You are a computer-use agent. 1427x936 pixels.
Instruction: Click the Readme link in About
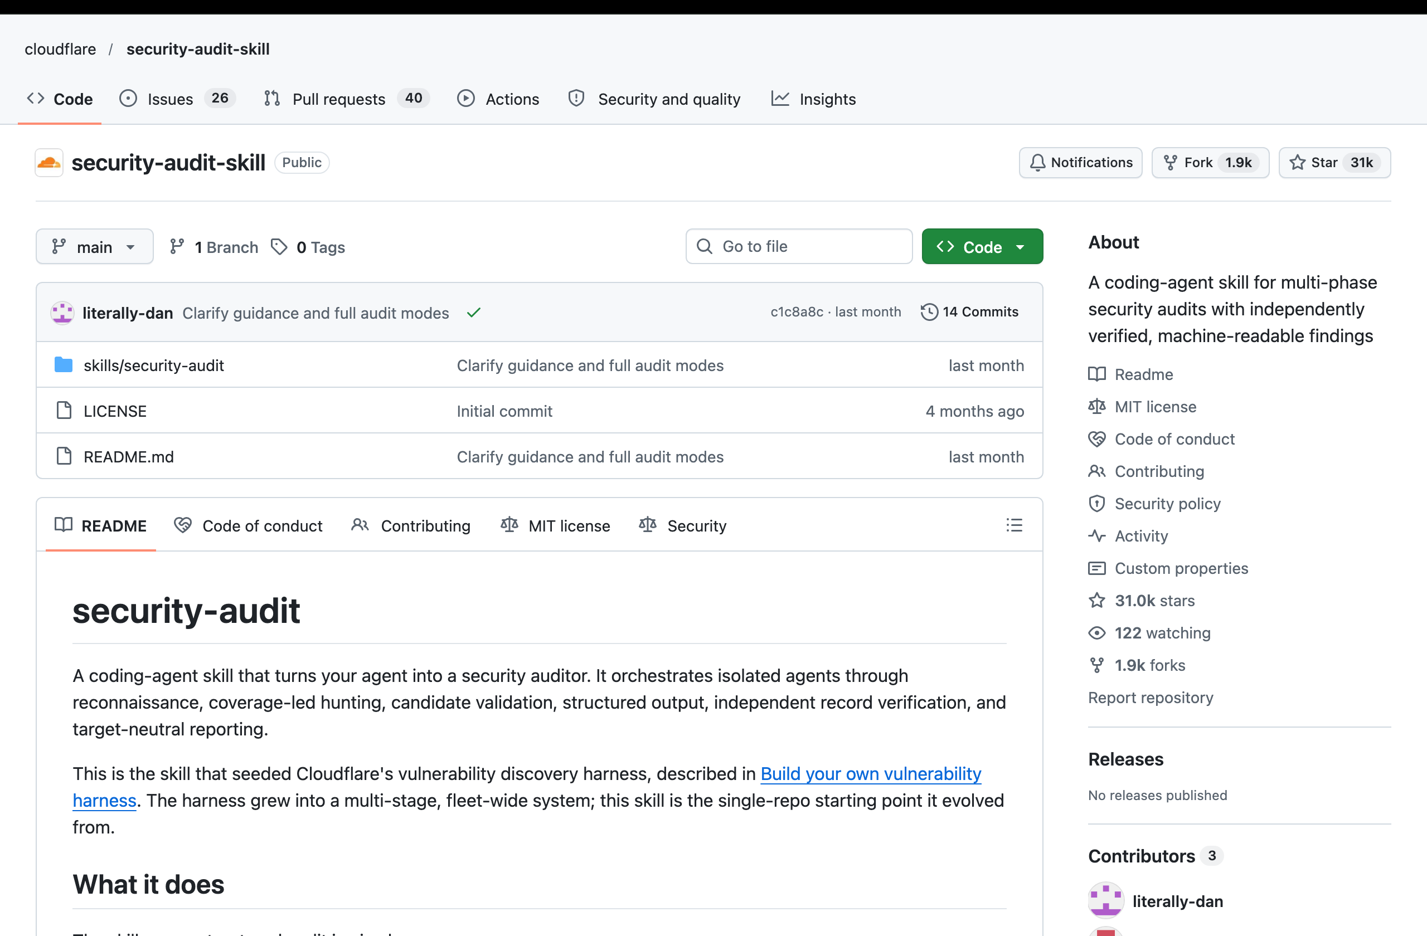pyautogui.click(x=1131, y=374)
